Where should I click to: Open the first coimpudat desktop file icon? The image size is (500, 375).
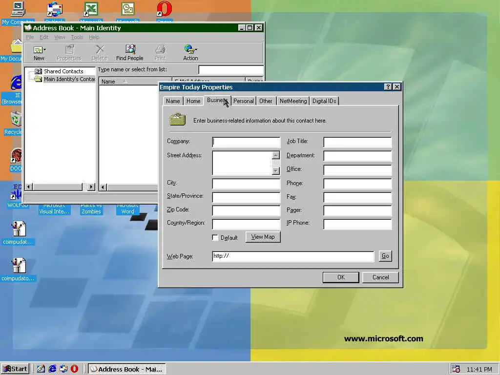point(18,229)
